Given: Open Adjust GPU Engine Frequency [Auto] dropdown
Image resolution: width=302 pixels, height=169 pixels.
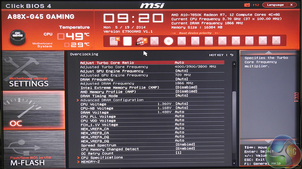Looking at the screenshot, I should [x=182, y=71].
